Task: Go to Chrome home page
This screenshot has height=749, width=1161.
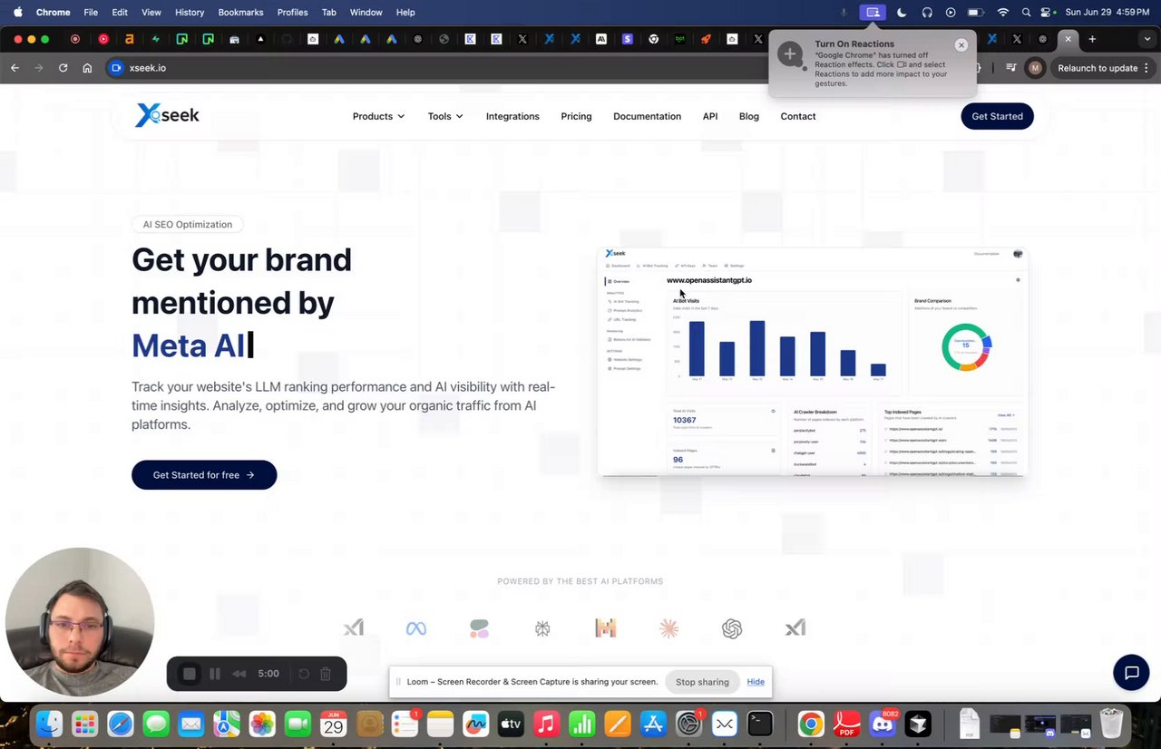Action: (87, 68)
